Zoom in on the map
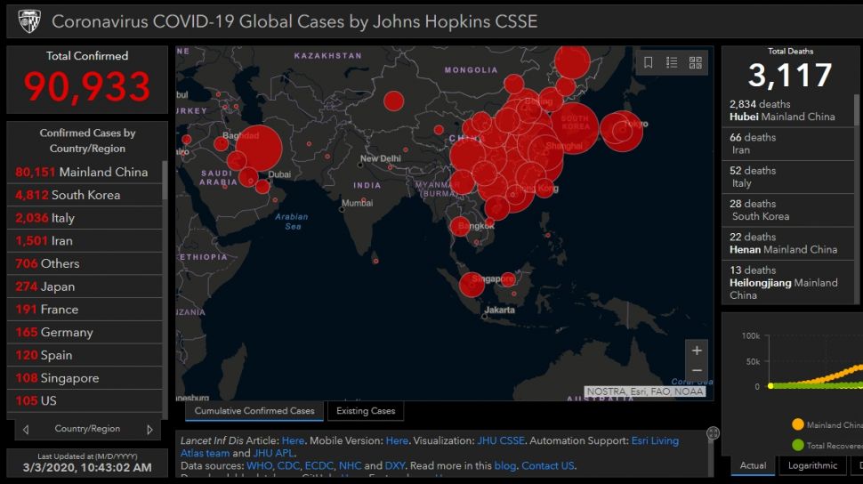The width and height of the screenshot is (863, 484). click(x=697, y=350)
